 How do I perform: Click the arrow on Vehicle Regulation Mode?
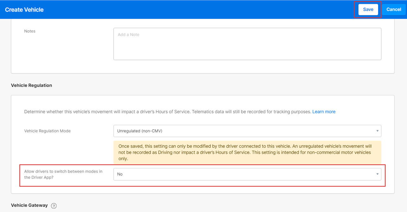coord(377,131)
